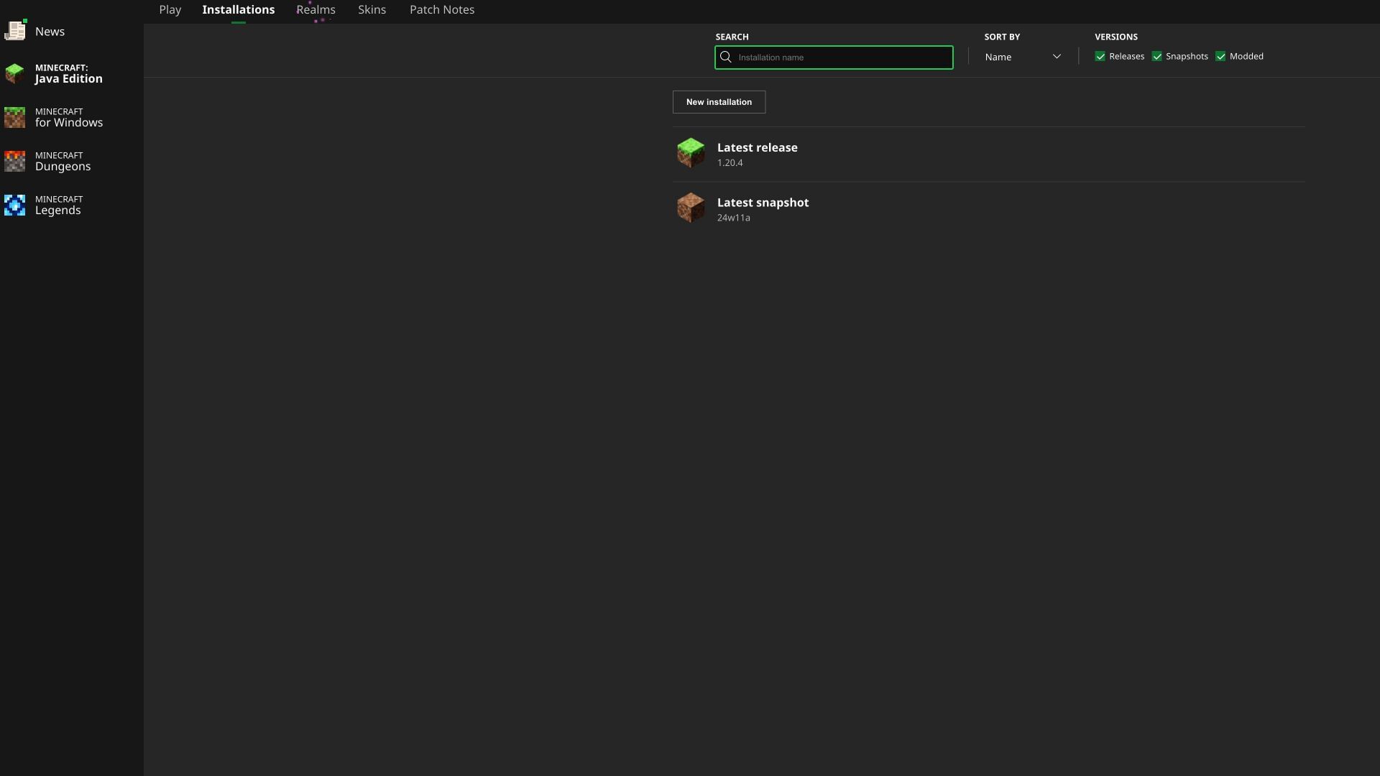Click the Latest snapshot dirt block icon
This screenshot has height=776, width=1380.
691,208
